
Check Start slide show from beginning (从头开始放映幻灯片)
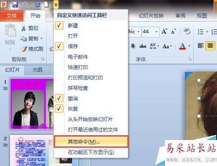click(91, 119)
